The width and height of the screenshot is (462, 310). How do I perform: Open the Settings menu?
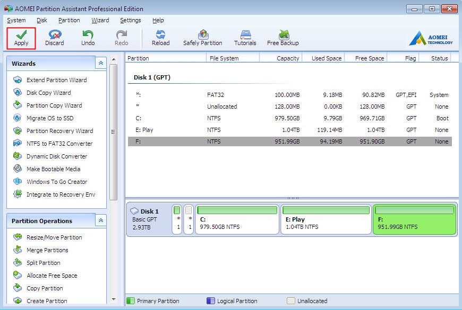pyautogui.click(x=131, y=20)
